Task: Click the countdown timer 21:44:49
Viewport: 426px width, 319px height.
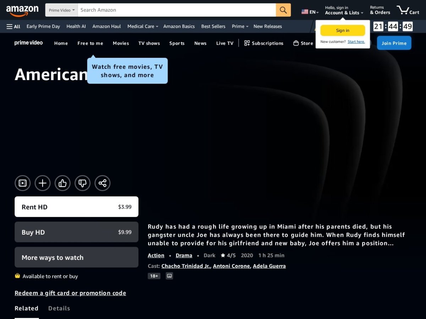Action: point(393,27)
